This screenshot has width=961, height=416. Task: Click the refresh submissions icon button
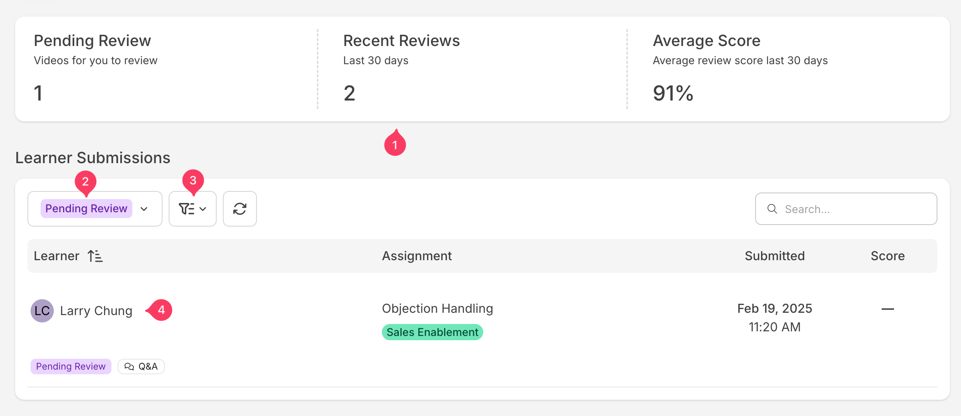(239, 209)
